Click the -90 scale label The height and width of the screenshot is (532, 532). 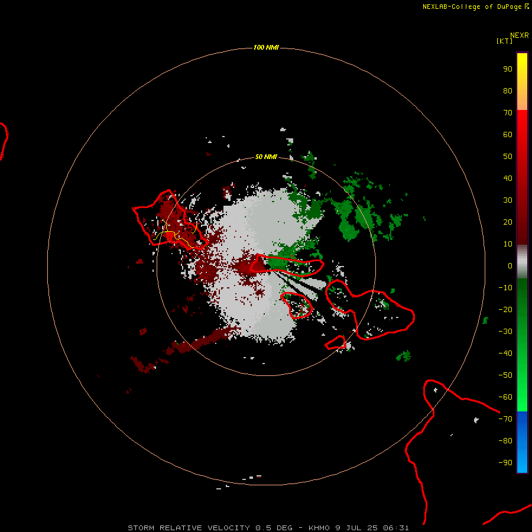tap(505, 463)
